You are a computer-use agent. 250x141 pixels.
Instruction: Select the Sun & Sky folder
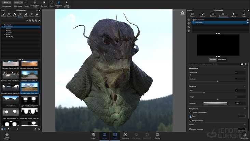[x=10, y=37]
